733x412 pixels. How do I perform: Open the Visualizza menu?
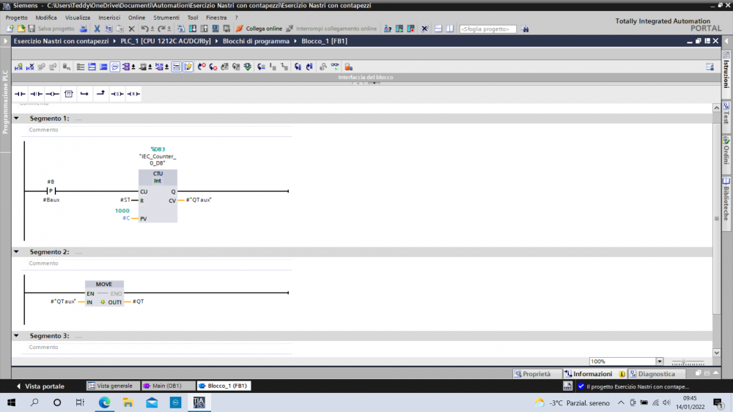[78, 18]
